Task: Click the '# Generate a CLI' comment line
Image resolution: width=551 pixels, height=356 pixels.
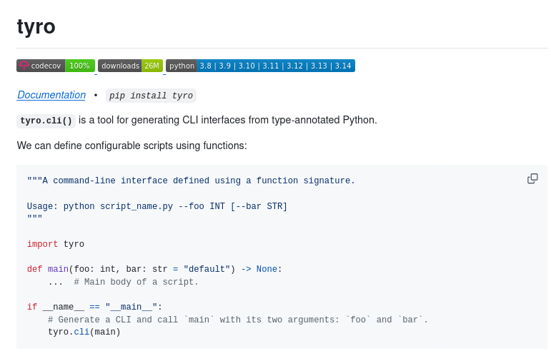Action: [x=238, y=320]
